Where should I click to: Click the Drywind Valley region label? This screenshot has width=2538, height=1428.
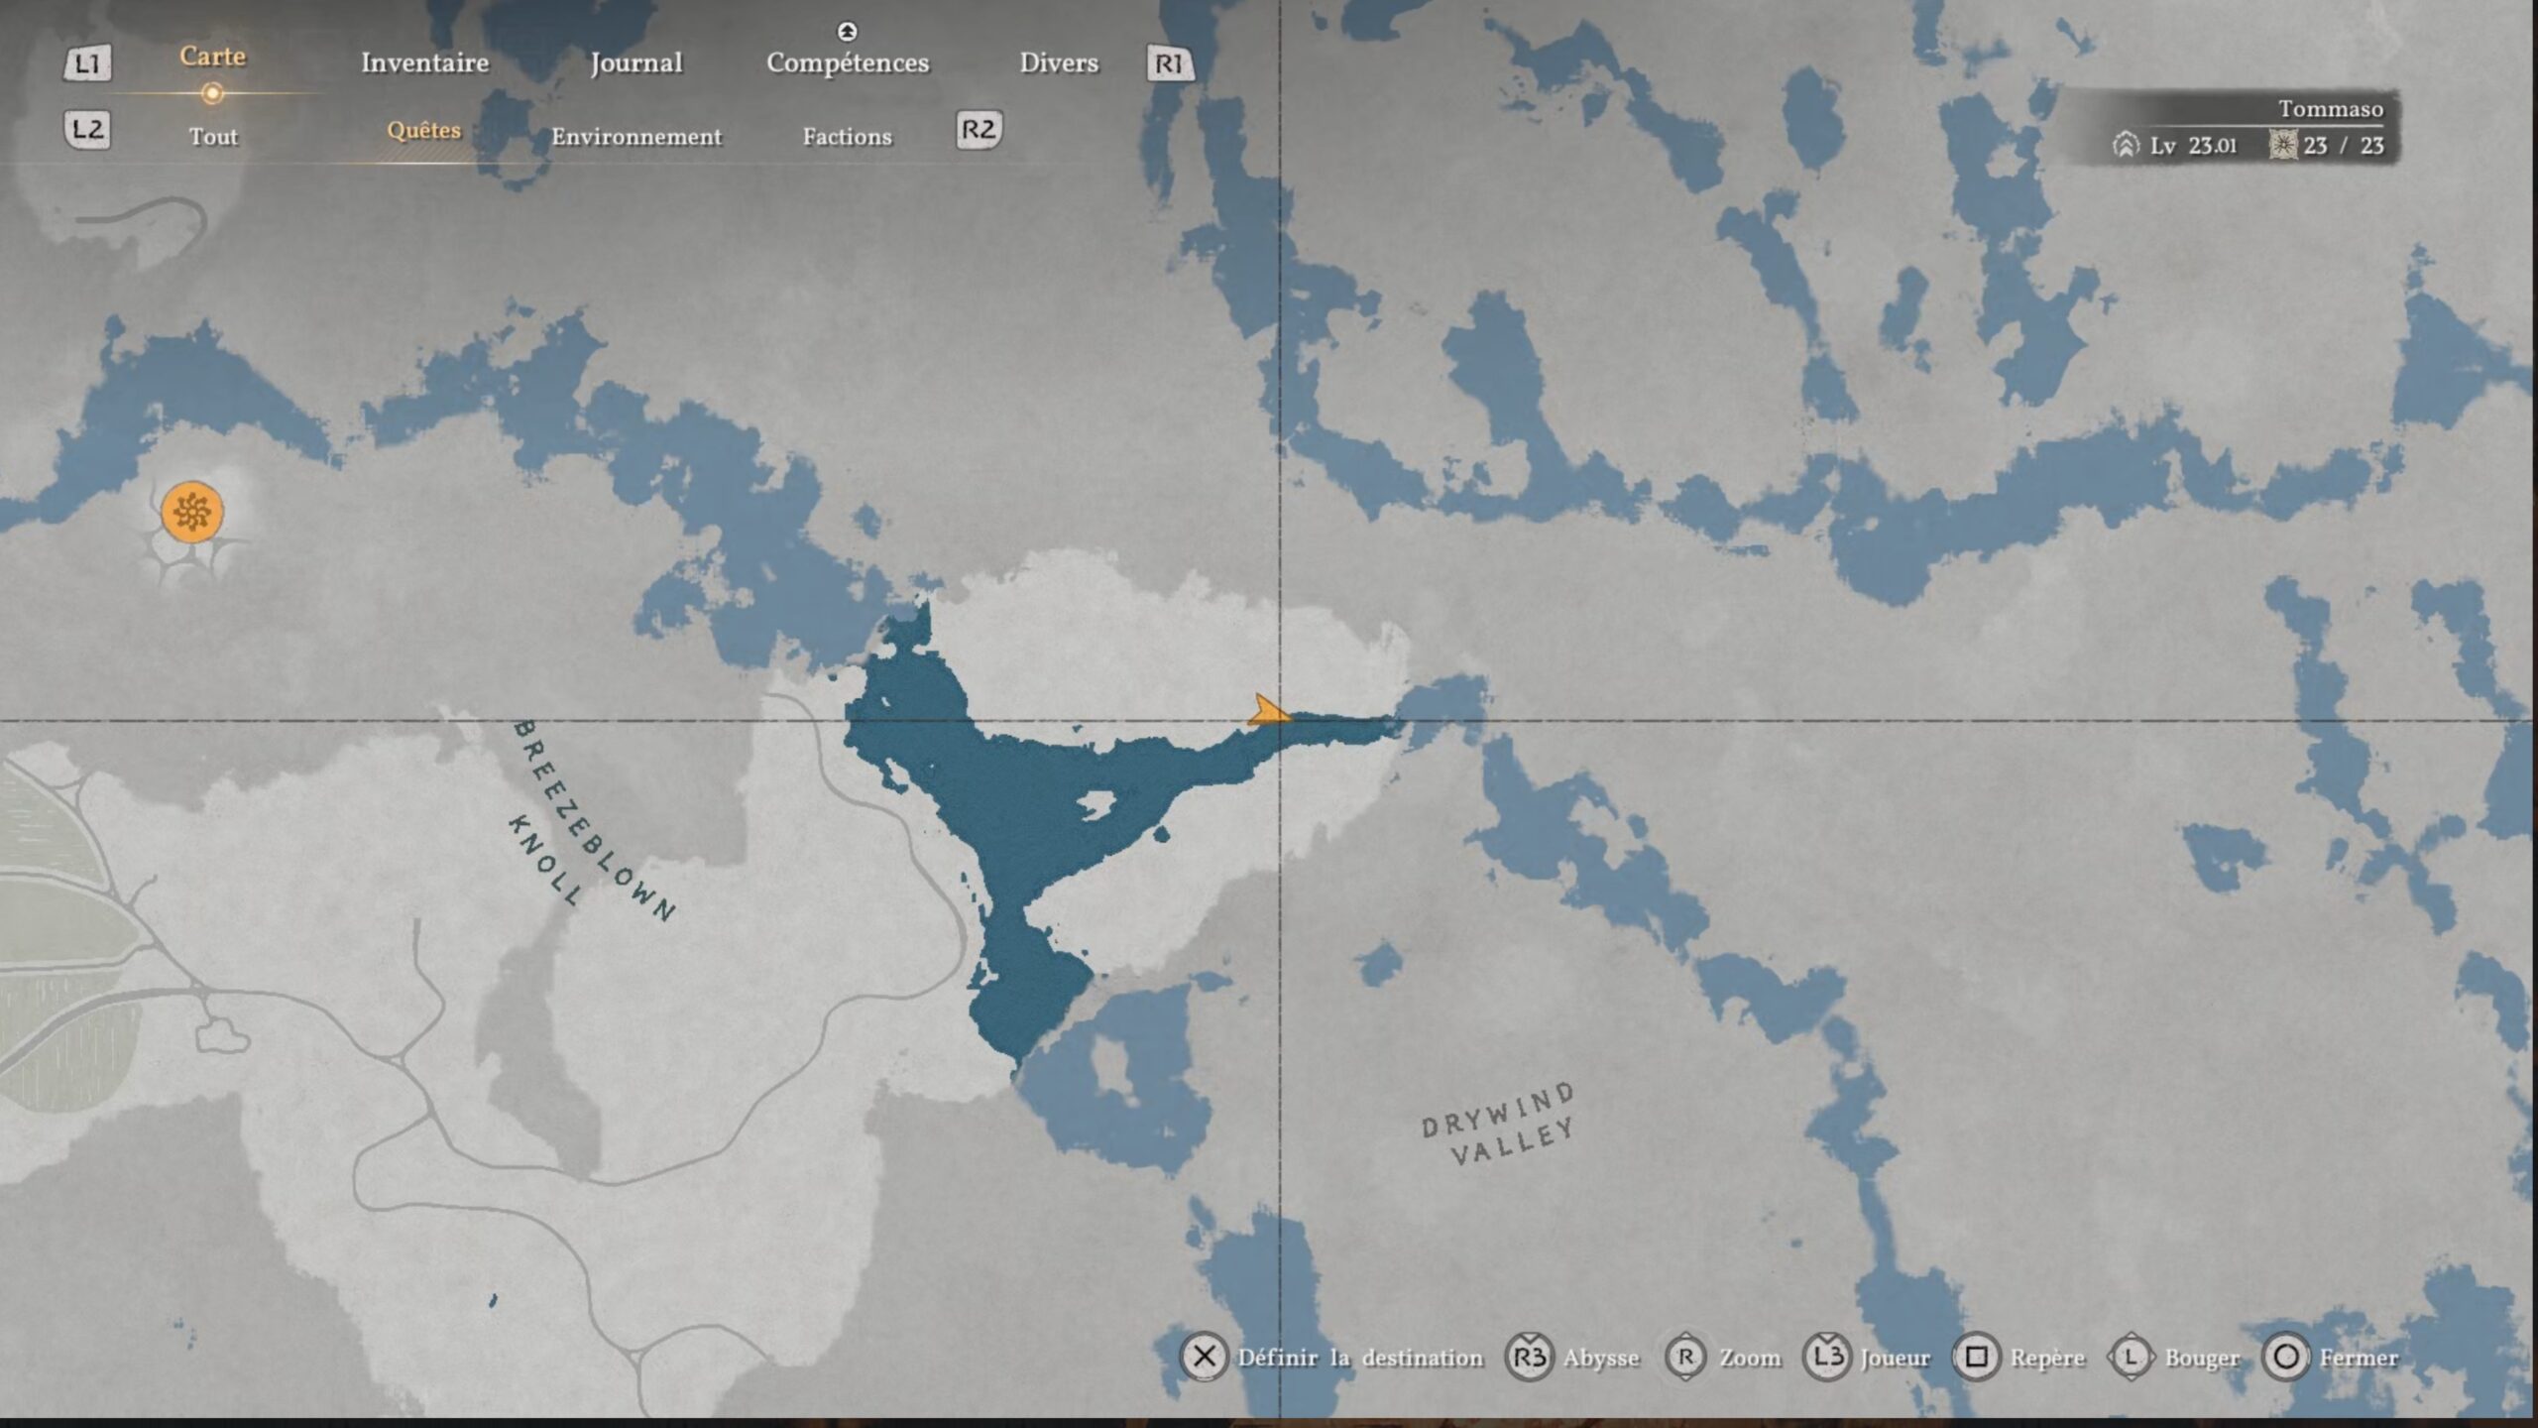point(1499,1125)
